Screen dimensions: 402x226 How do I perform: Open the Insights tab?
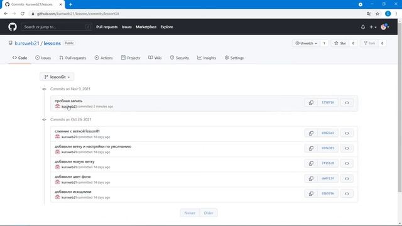point(207,58)
